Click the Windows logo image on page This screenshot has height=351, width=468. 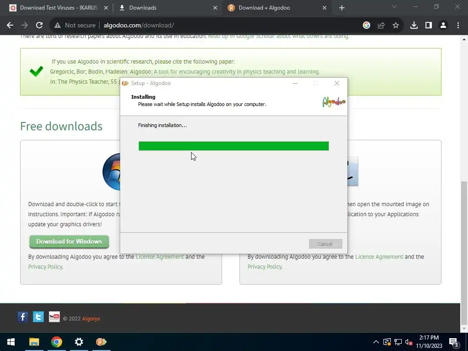(112, 172)
